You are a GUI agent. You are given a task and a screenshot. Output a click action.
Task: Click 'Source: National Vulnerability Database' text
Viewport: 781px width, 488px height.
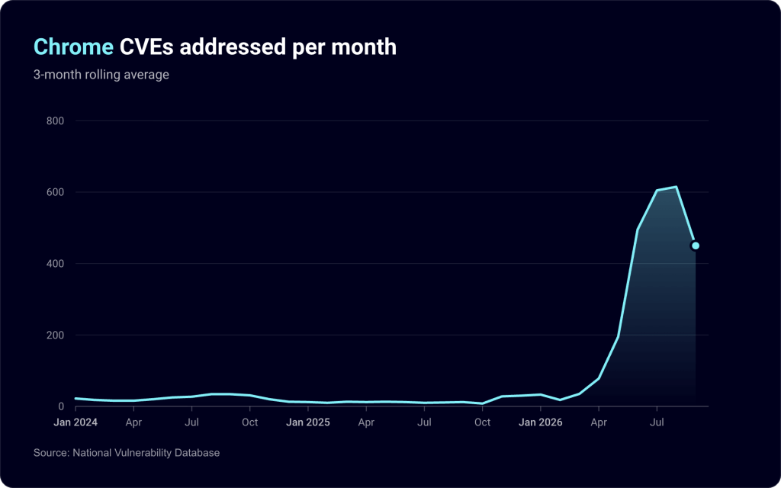click(x=127, y=453)
